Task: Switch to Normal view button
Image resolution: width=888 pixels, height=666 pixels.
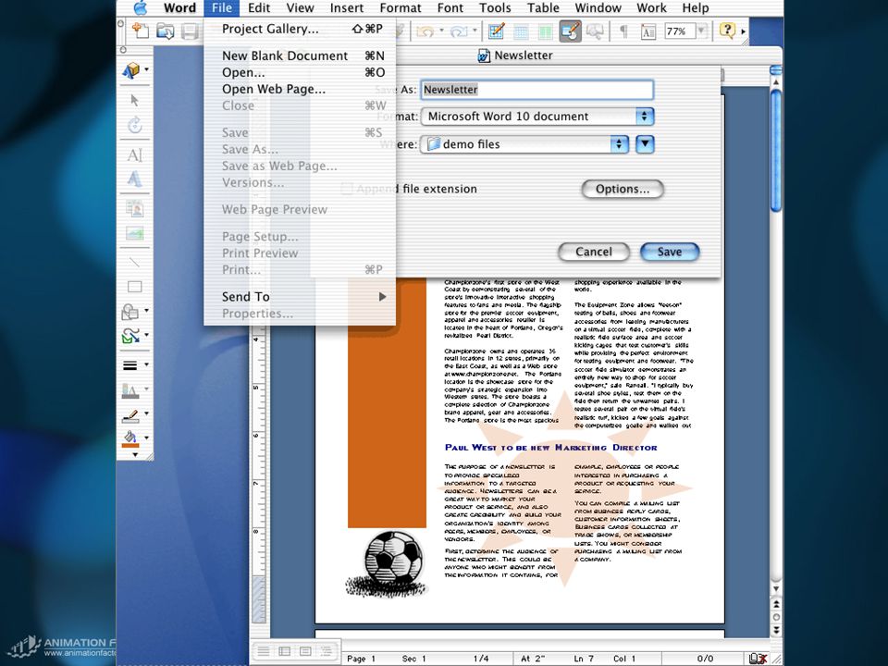Action: pos(263,651)
